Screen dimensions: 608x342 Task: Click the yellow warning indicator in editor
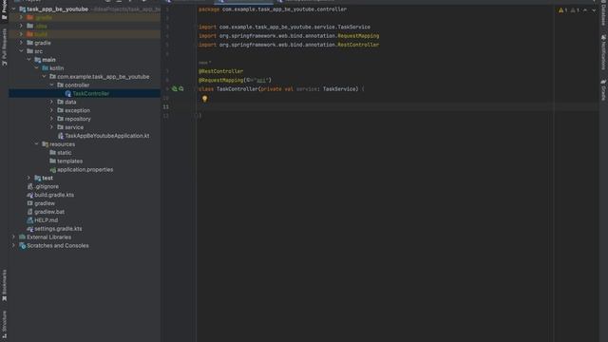click(x=562, y=10)
